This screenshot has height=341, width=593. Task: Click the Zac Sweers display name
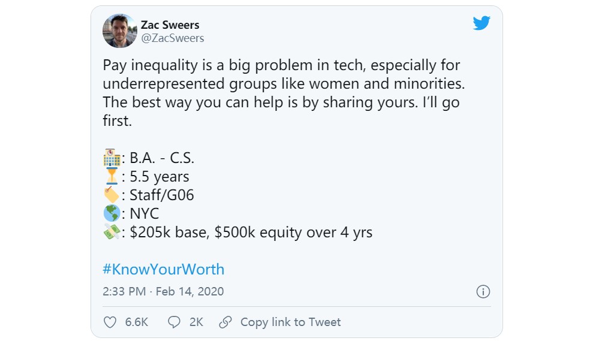[170, 25]
